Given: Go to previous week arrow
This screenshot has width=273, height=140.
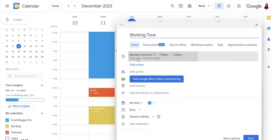Looking at the screenshot, I should [69, 6].
